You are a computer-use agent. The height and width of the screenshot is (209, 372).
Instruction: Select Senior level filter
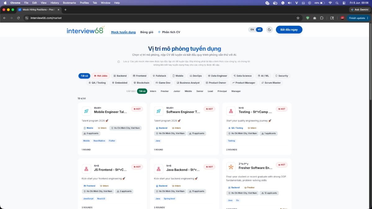[200, 91]
